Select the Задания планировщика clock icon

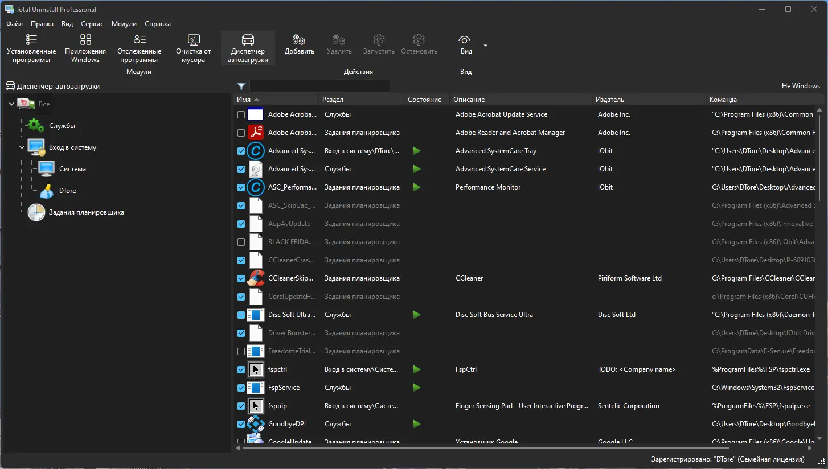pos(36,212)
